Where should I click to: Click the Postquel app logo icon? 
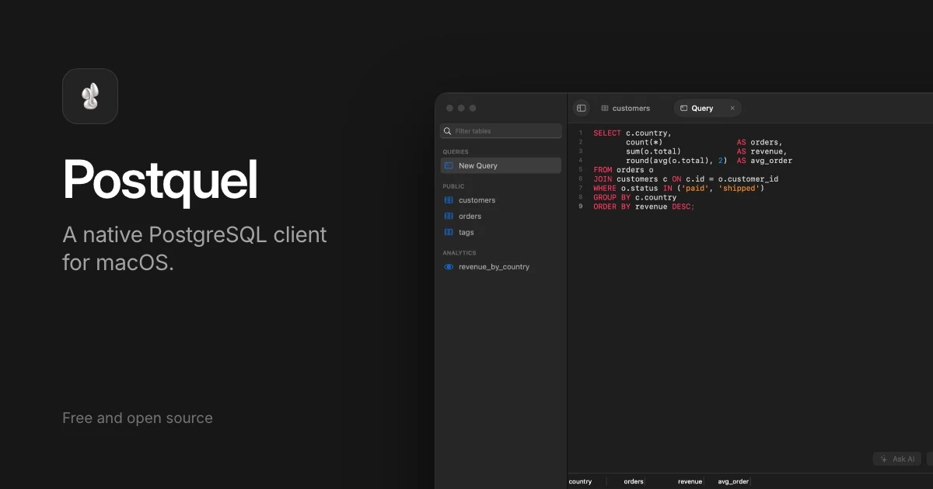point(90,96)
